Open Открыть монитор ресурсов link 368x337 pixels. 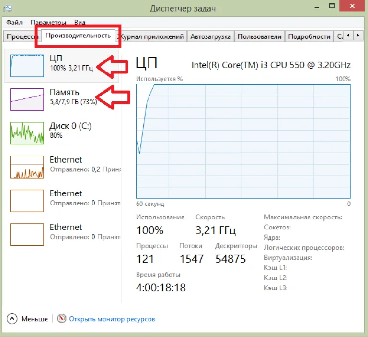[x=112, y=319]
